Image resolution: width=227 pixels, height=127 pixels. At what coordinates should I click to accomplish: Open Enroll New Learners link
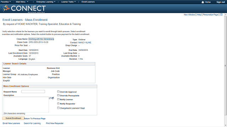(11, 123)
